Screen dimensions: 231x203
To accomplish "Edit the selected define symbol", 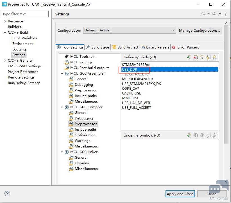I will tap(202, 57).
